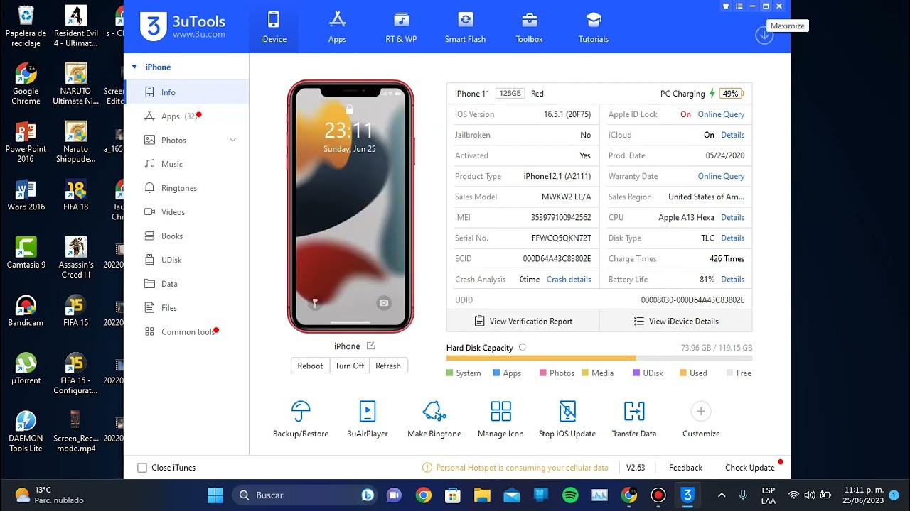Select Videos in sidebar
This screenshot has width=910, height=511.
coord(186,212)
